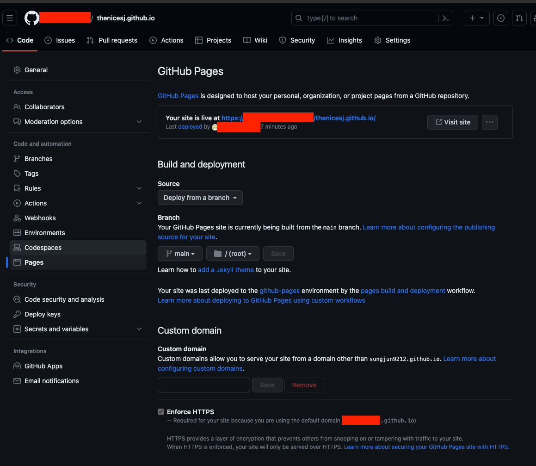Click the Email notifications sidebar item
This screenshot has height=466, width=536.
[x=51, y=381]
